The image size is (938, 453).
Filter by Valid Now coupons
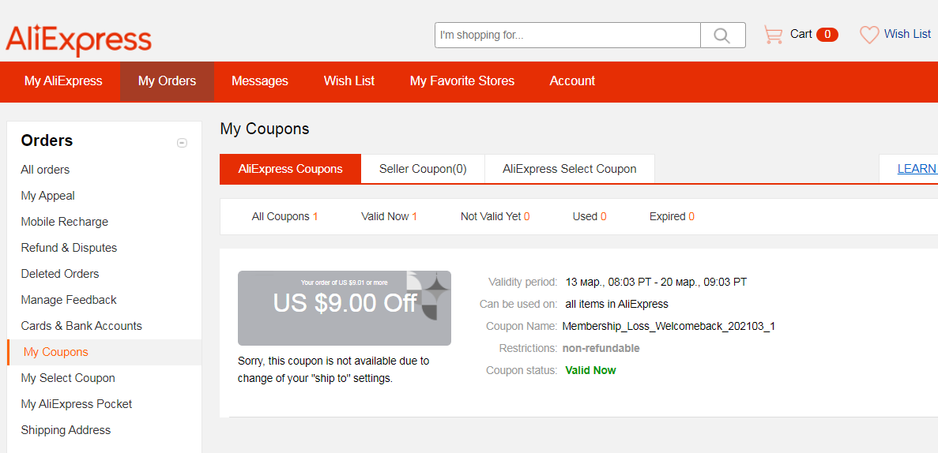click(x=389, y=216)
